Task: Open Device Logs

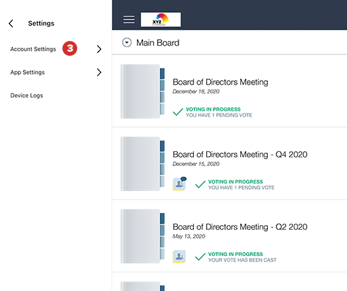Action: (x=27, y=95)
